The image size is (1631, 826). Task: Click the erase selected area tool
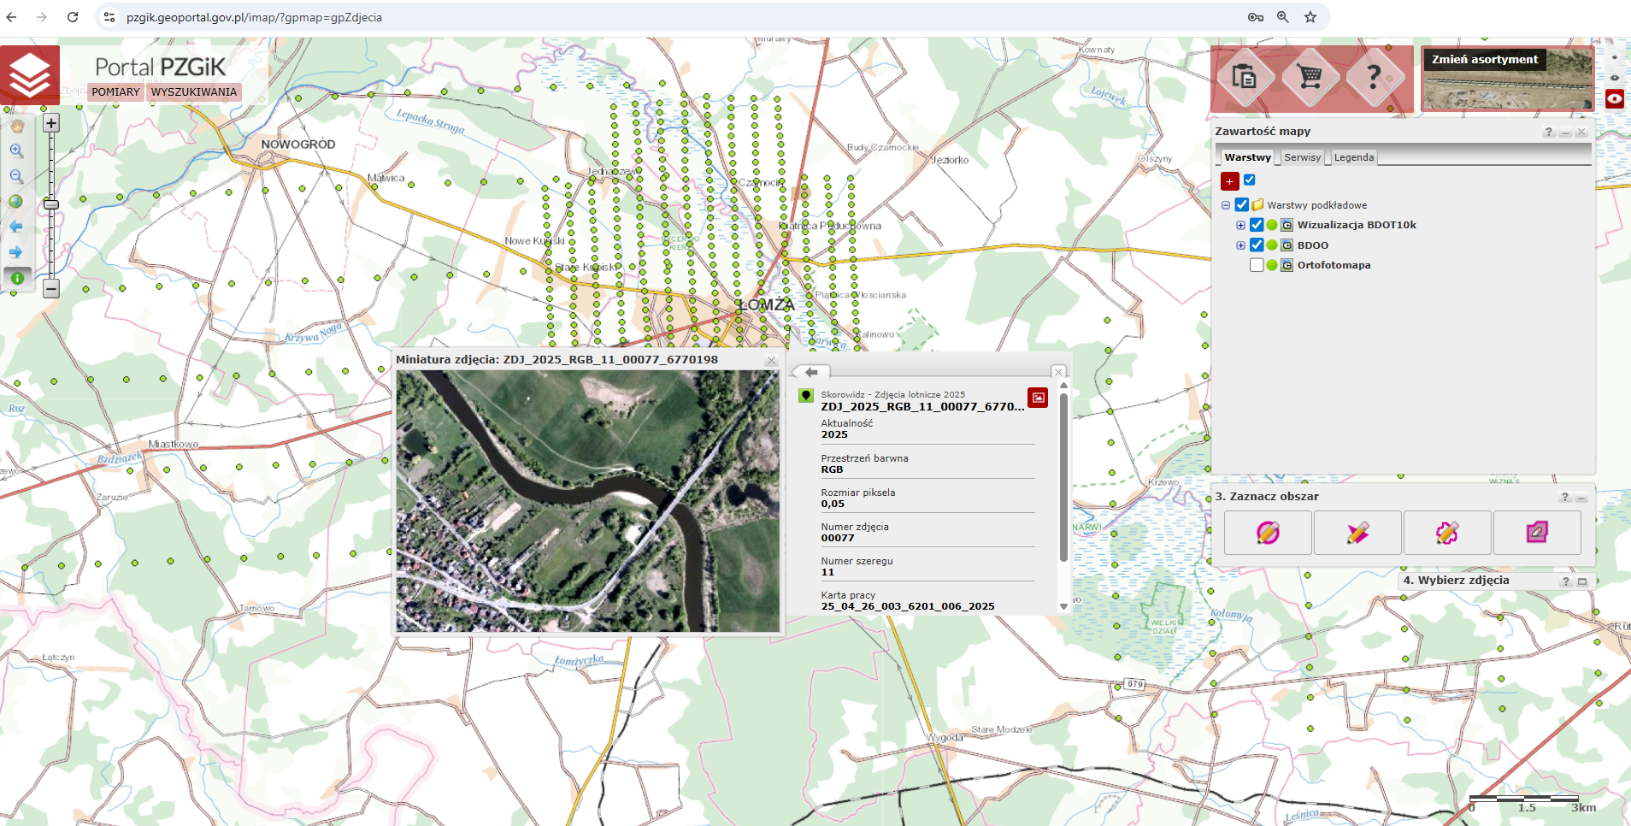(x=1536, y=533)
